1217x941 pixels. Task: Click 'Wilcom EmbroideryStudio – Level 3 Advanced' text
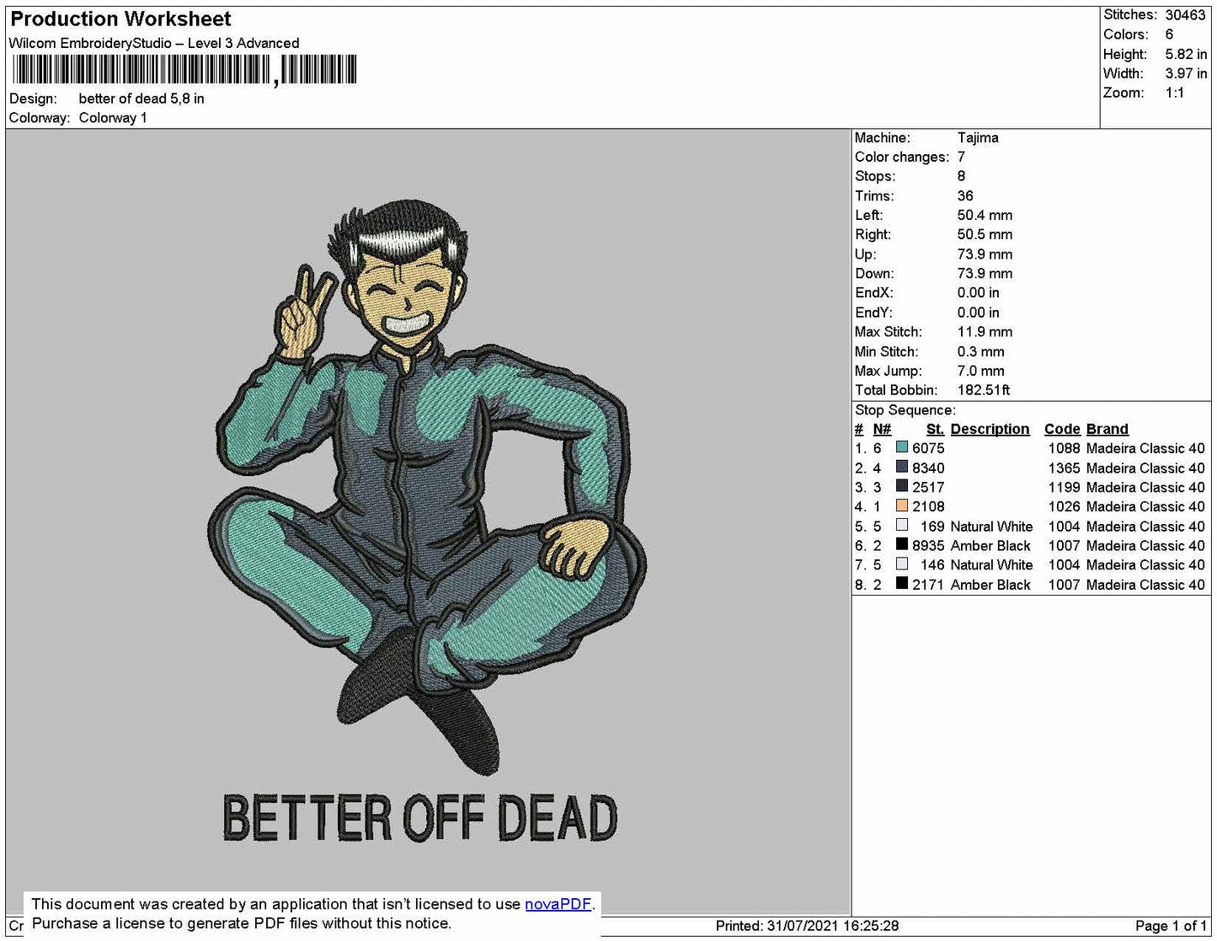coord(154,43)
